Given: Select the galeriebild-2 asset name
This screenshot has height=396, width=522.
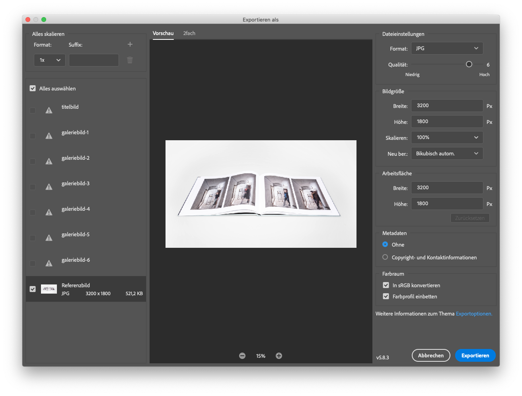Looking at the screenshot, I should coord(76,158).
